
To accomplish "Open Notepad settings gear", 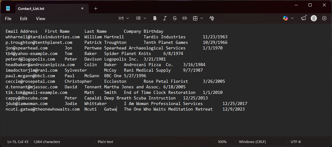I will pyautogui.click(x=324, y=19).
